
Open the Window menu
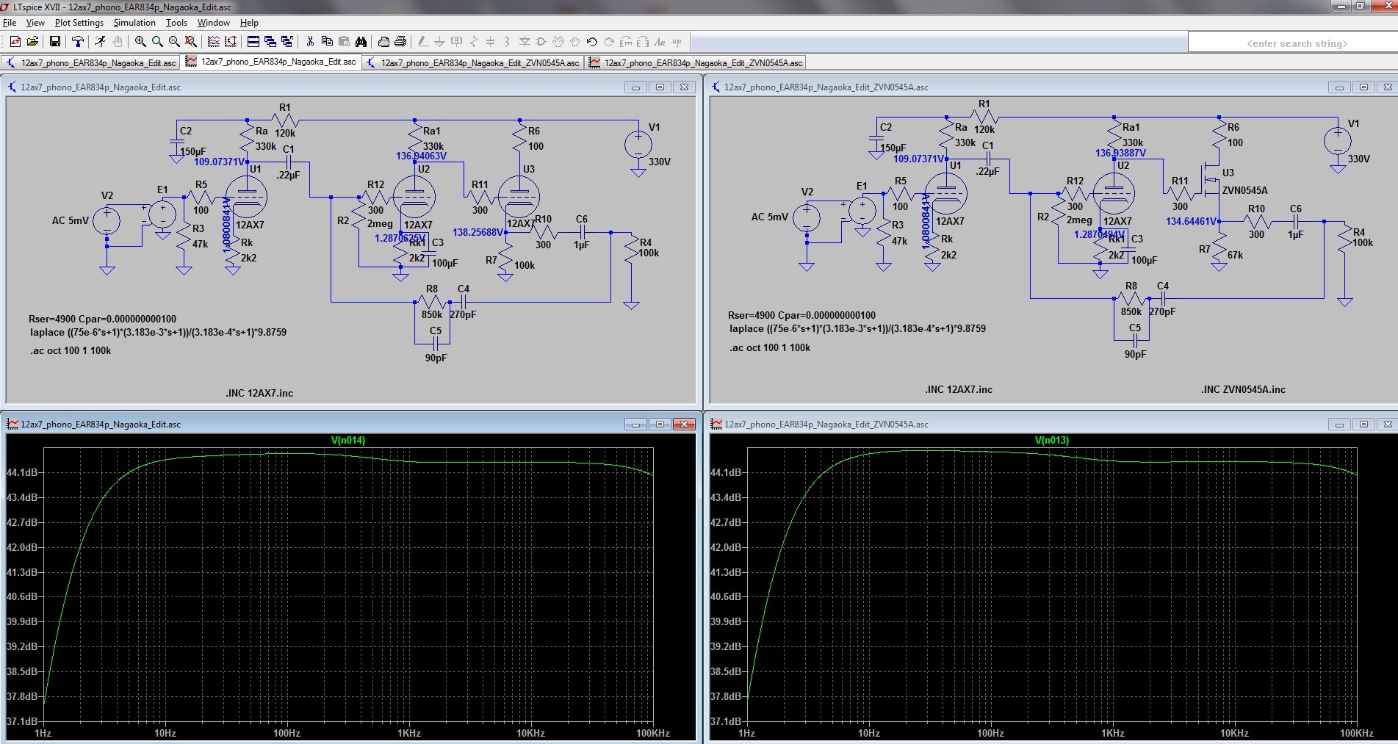point(214,23)
